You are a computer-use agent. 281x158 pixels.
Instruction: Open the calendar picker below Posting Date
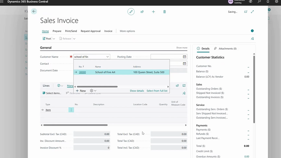pos(184,64)
